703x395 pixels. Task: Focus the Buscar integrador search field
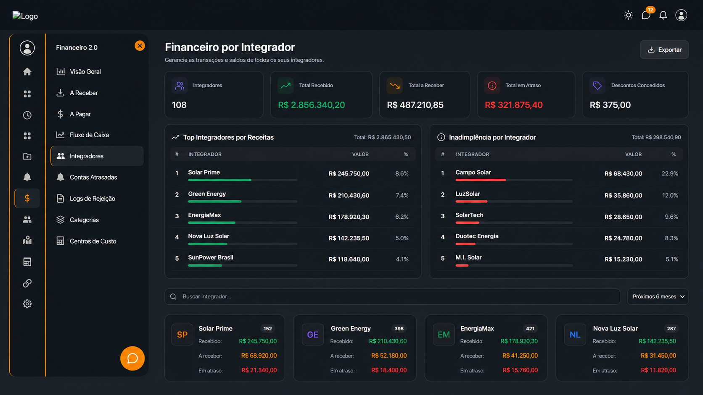[x=392, y=296]
